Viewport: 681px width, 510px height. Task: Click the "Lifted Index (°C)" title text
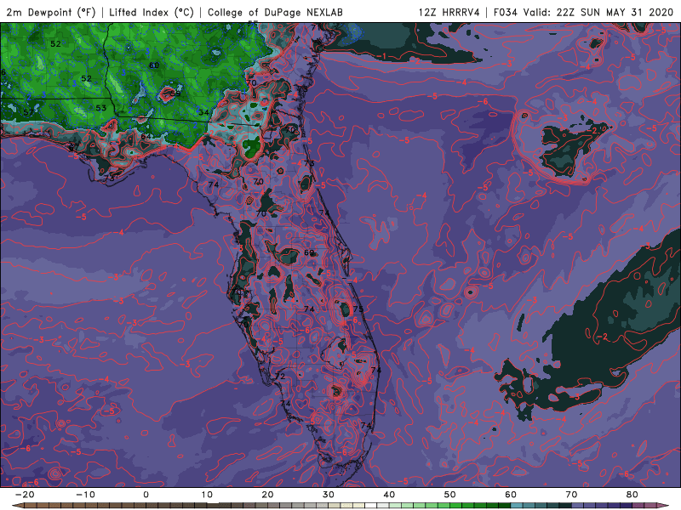(152, 12)
